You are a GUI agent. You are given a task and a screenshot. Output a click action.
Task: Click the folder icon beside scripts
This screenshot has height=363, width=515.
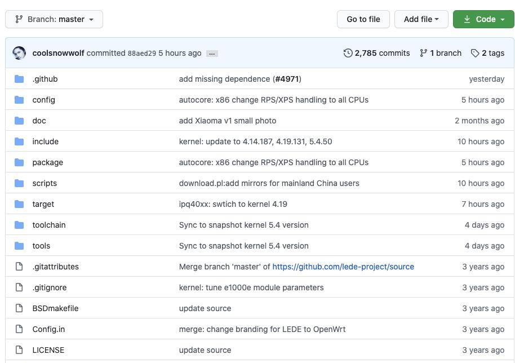[19, 183]
